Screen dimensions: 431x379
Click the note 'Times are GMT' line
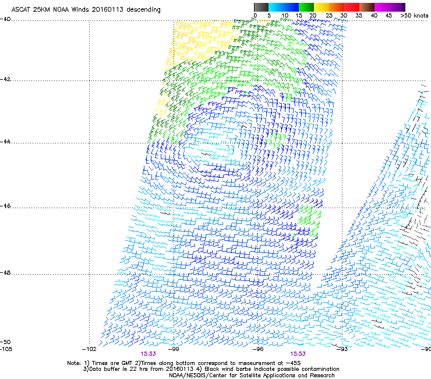point(184,363)
